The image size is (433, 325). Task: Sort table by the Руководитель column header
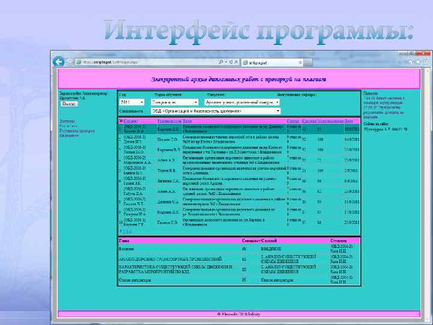(x=170, y=121)
